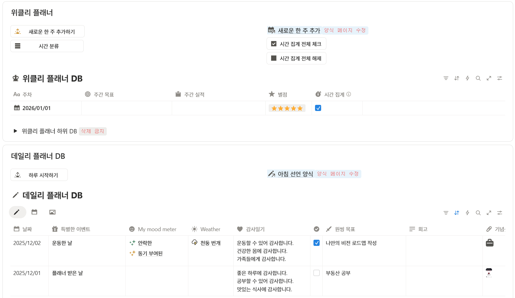Viewport: 515px width, 298px height.
Task: Open the briefcase thumbnail in 2025/12/02 row
Action: (490, 243)
